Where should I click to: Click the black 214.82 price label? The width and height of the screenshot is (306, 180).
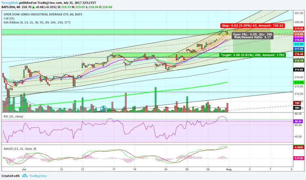point(299,69)
